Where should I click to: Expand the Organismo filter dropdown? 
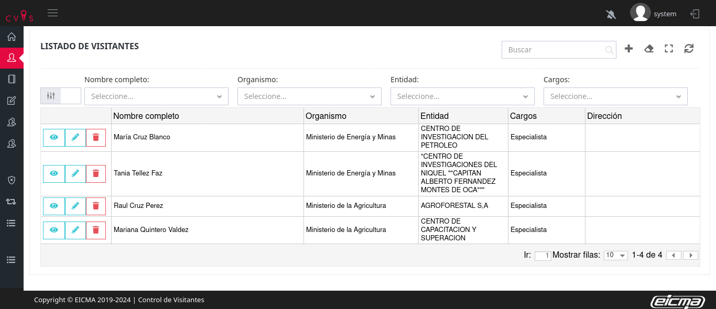(309, 96)
